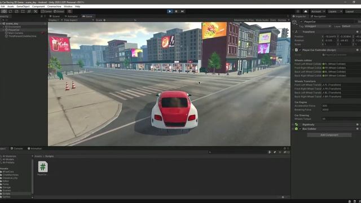Toggle the Stats overlay
361x203 pixels.
pos(273,20)
